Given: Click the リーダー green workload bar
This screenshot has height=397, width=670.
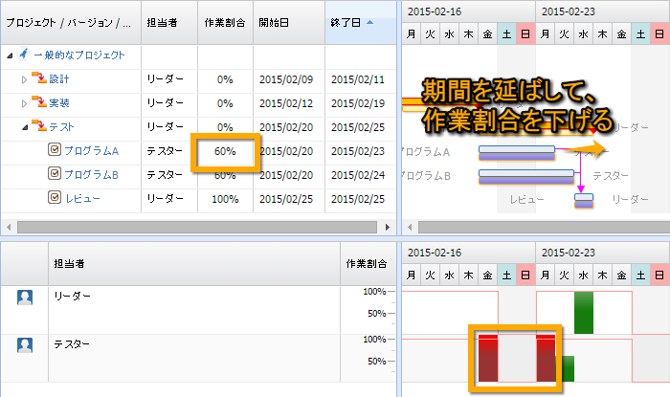Looking at the screenshot, I should coord(584,313).
